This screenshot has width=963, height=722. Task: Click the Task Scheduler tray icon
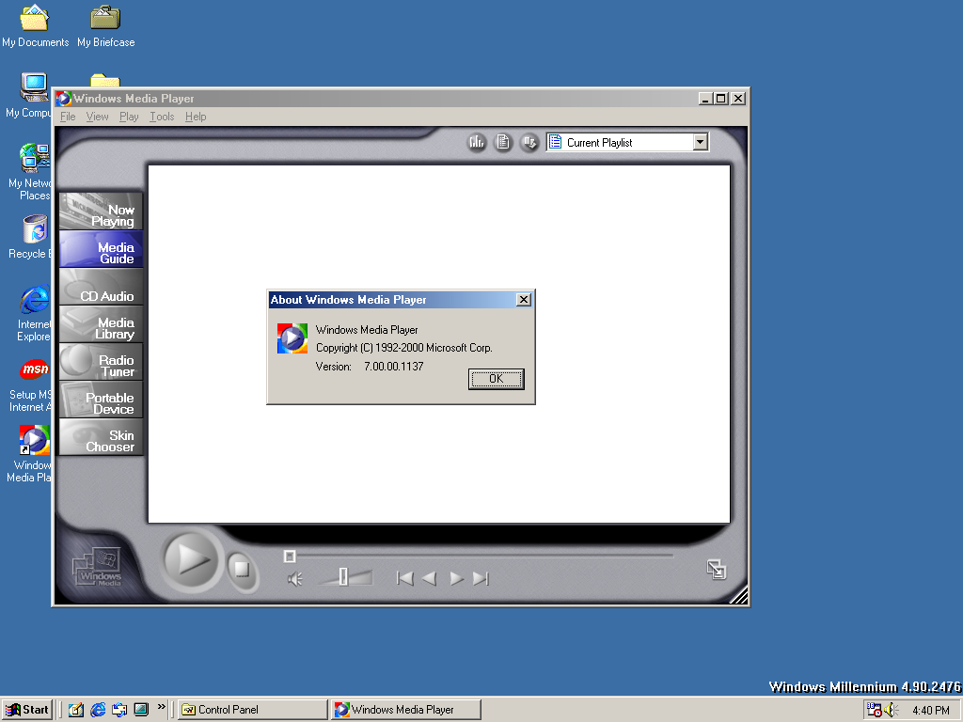[874, 710]
